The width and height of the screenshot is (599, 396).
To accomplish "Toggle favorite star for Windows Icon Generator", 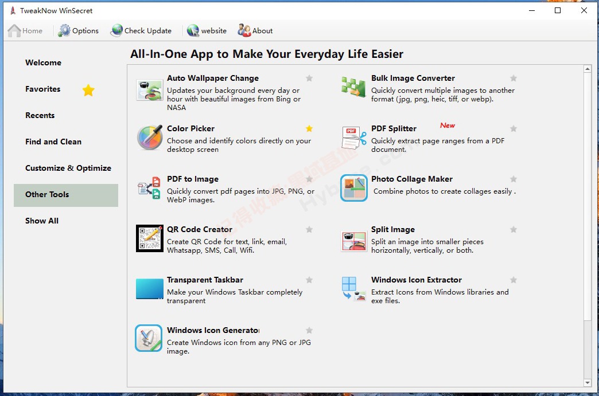I will tap(309, 330).
